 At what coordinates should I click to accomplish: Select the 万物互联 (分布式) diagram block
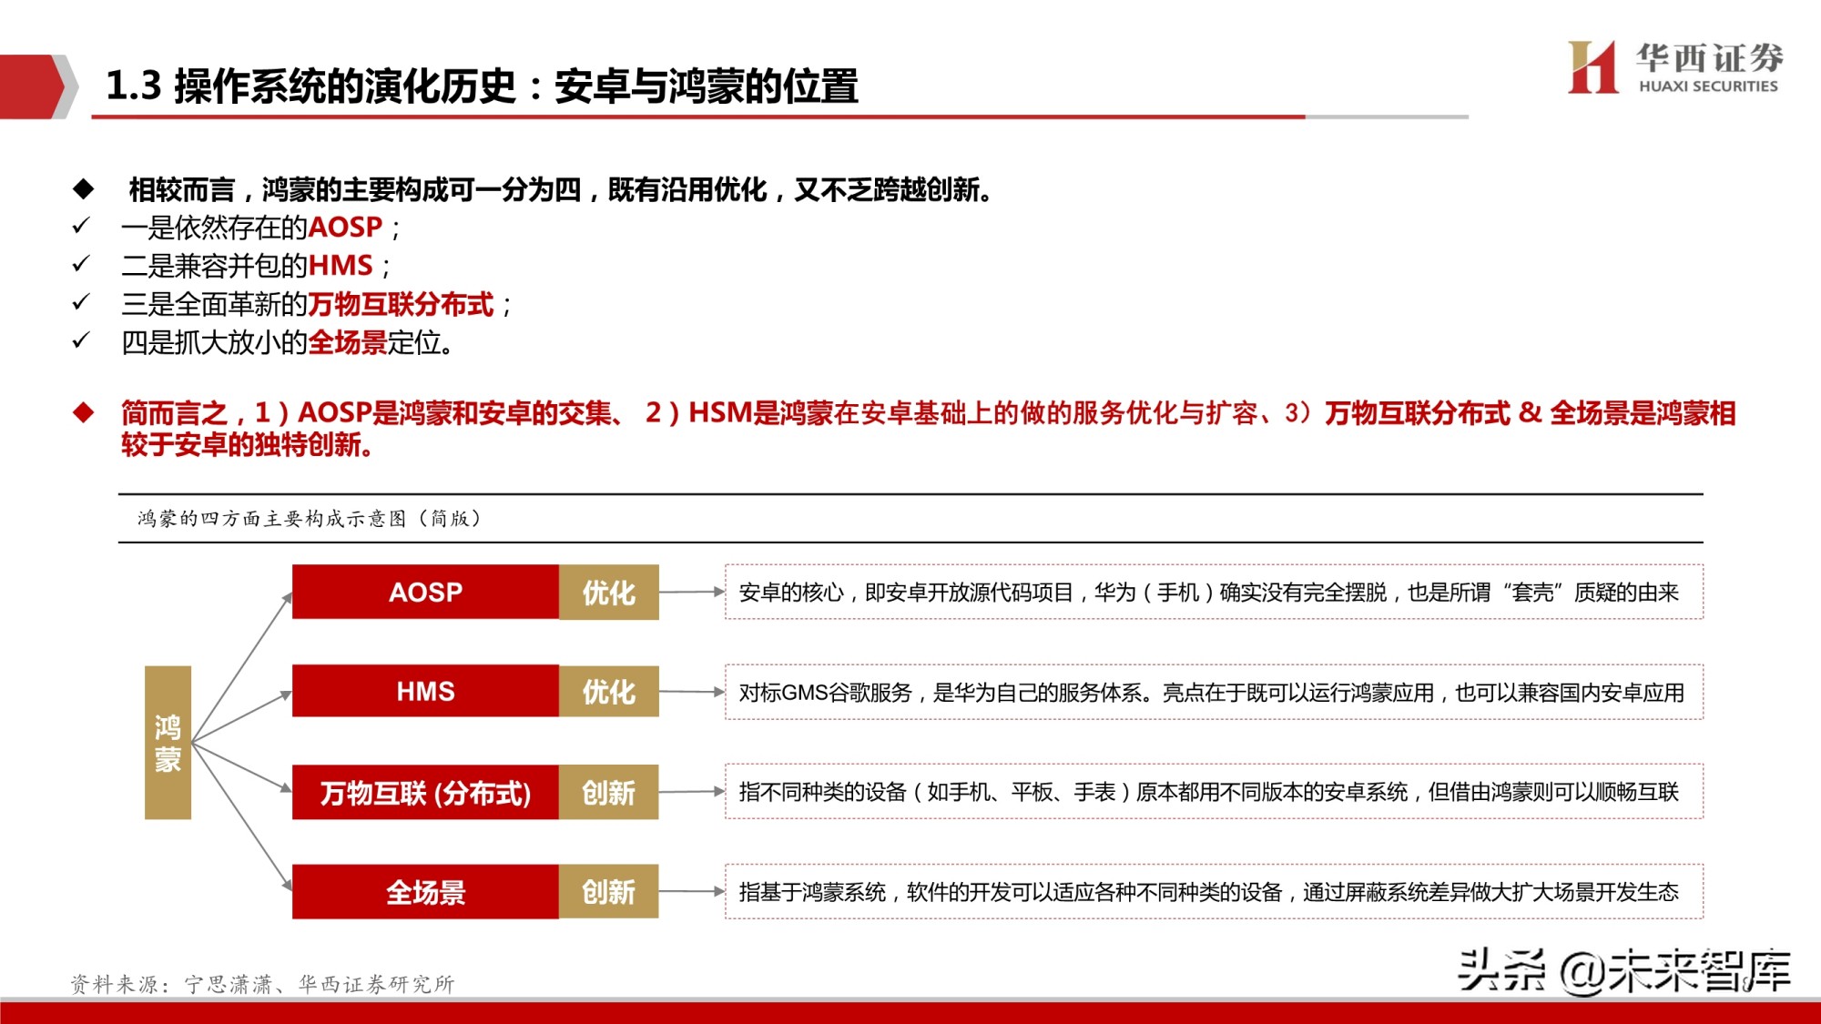point(423,793)
